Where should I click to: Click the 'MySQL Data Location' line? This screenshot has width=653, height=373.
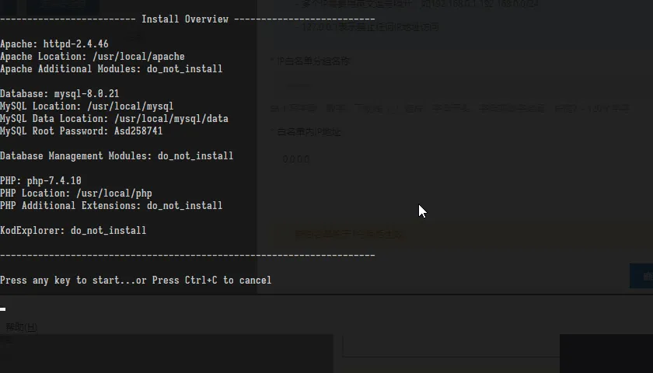114,119
